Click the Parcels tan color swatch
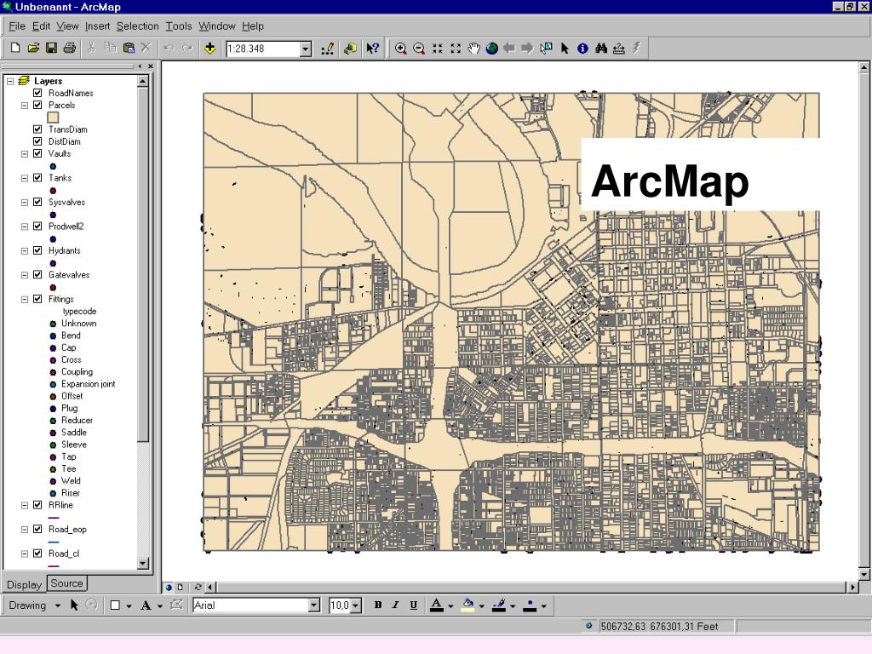This screenshot has height=654, width=872. (53, 118)
